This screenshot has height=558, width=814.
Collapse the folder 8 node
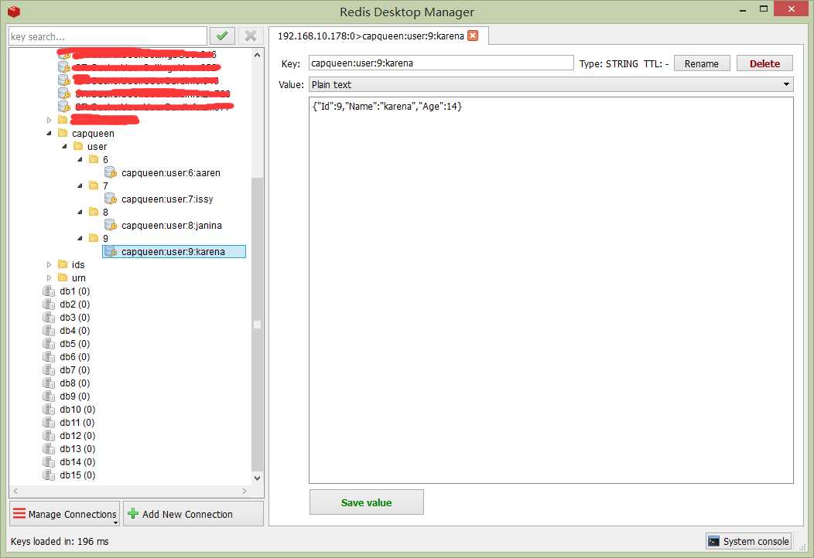[x=80, y=212]
